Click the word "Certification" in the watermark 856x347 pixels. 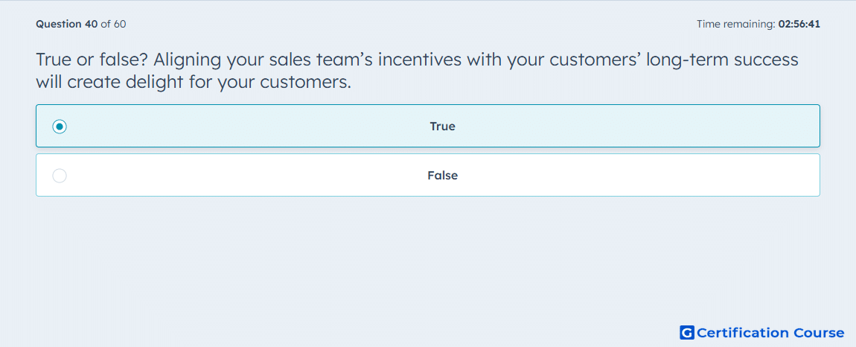[x=742, y=333]
